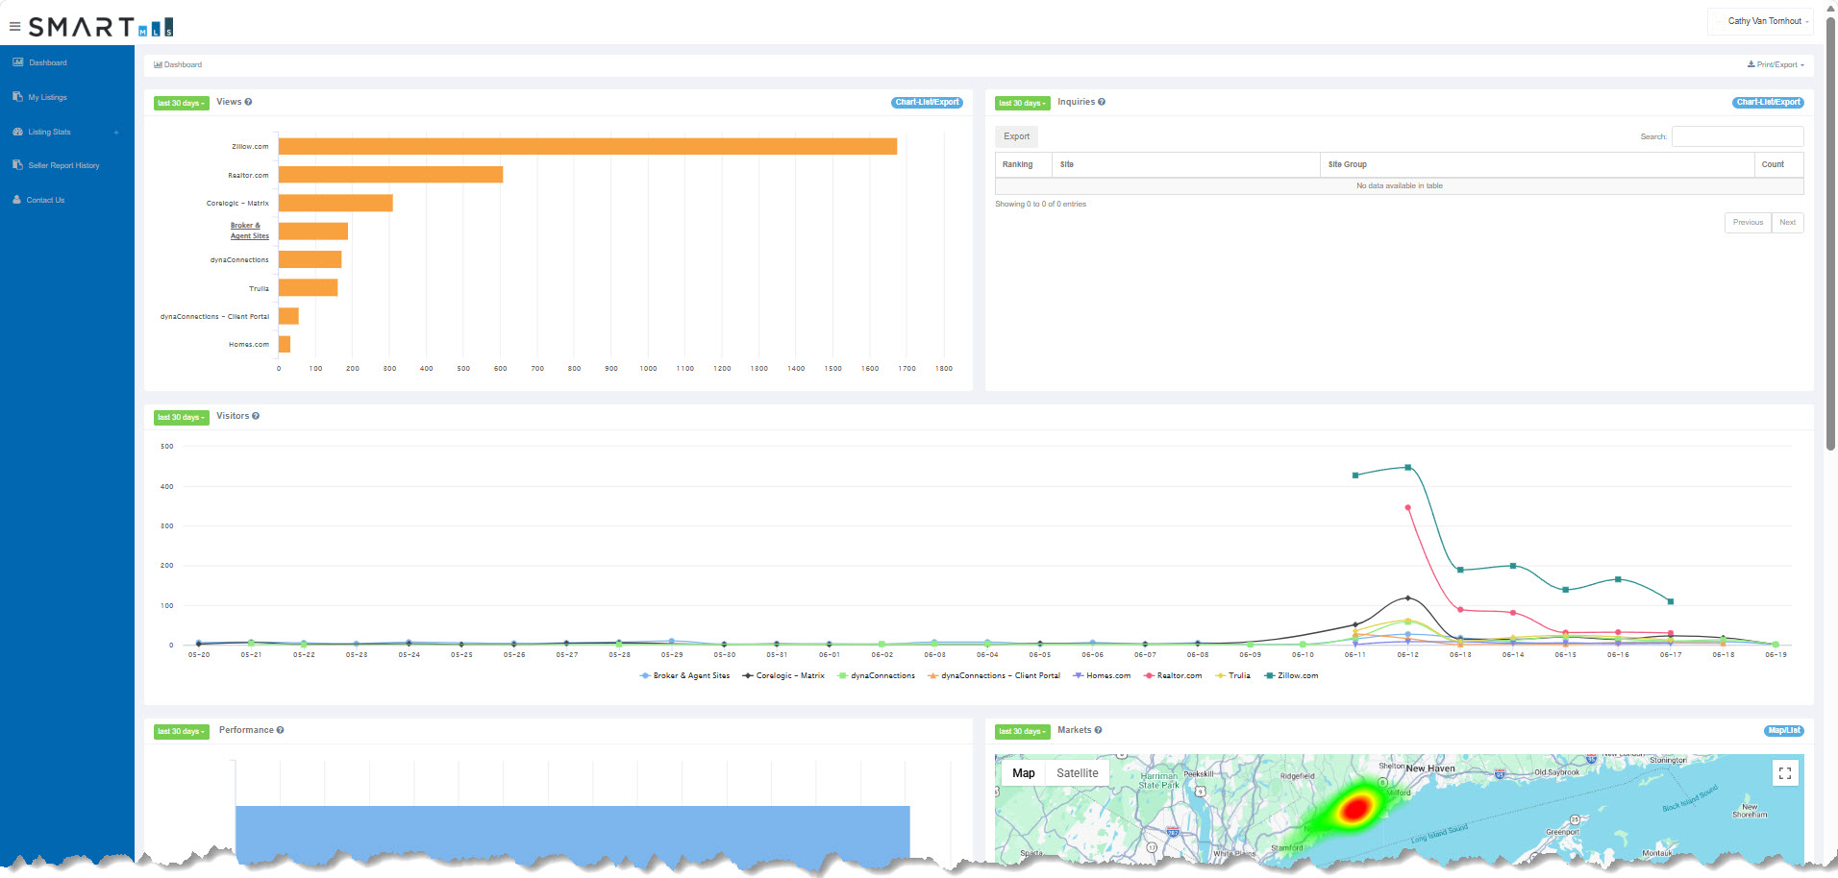
Task: Open Contact Us from the sidebar
Action: [45, 200]
